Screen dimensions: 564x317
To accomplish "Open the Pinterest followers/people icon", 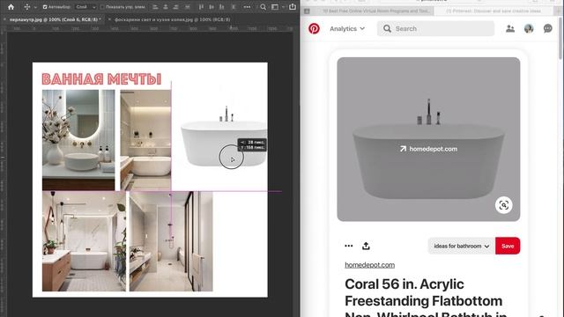I will click(x=510, y=28).
